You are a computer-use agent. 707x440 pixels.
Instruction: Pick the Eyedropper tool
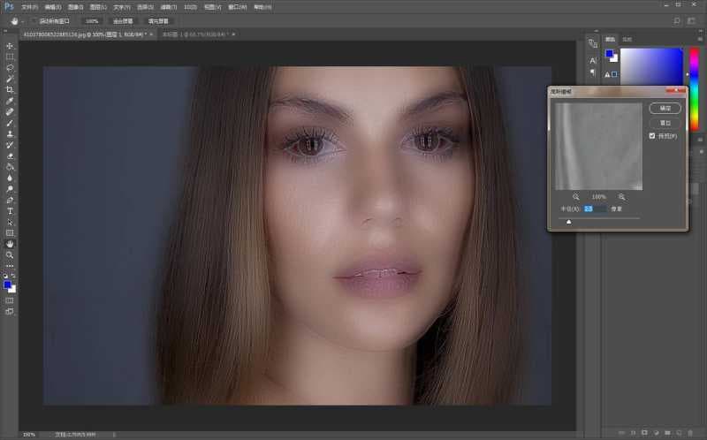[x=10, y=101]
